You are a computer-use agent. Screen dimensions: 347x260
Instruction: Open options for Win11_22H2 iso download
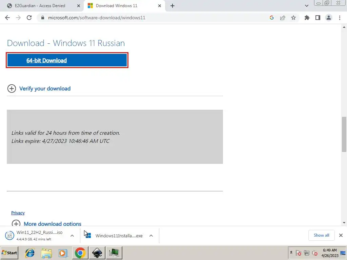click(x=72, y=236)
